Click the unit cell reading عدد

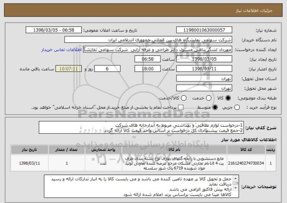(103, 163)
